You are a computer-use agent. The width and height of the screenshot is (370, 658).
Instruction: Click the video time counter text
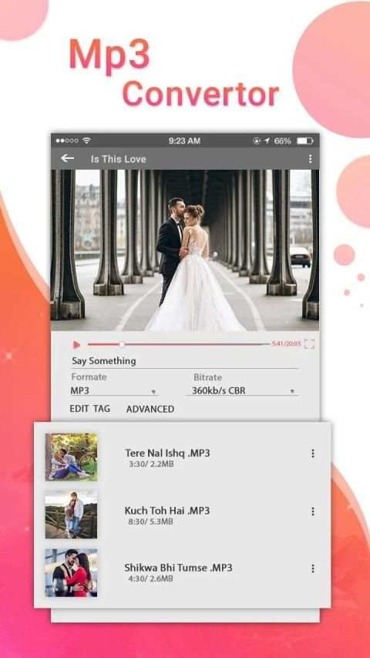click(287, 344)
